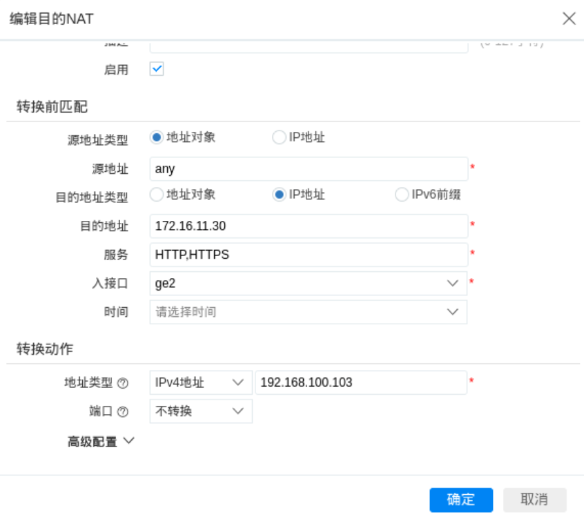Open the IPv4地址 type dropdown
Screen dimensions: 584x519
200,382
